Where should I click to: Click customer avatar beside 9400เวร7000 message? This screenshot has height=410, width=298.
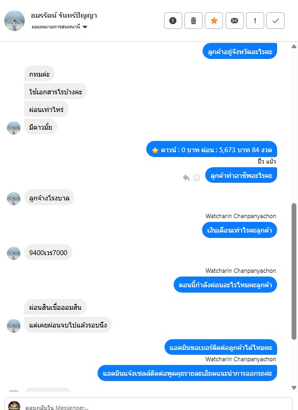coord(13,253)
